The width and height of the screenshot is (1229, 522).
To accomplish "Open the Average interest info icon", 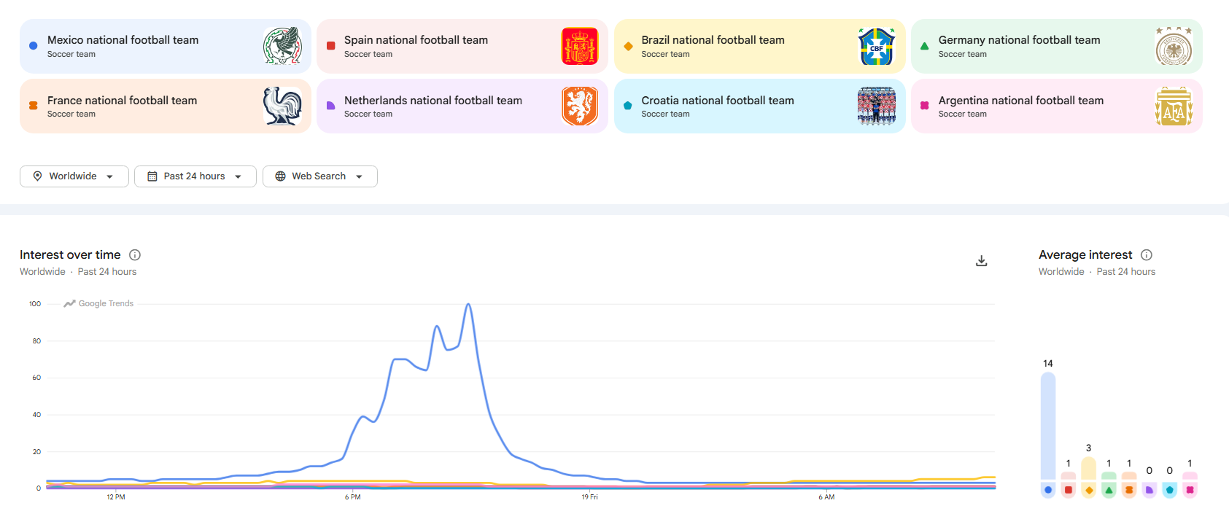I will [1147, 255].
